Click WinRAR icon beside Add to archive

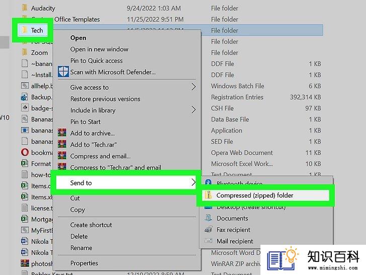tap(62, 132)
